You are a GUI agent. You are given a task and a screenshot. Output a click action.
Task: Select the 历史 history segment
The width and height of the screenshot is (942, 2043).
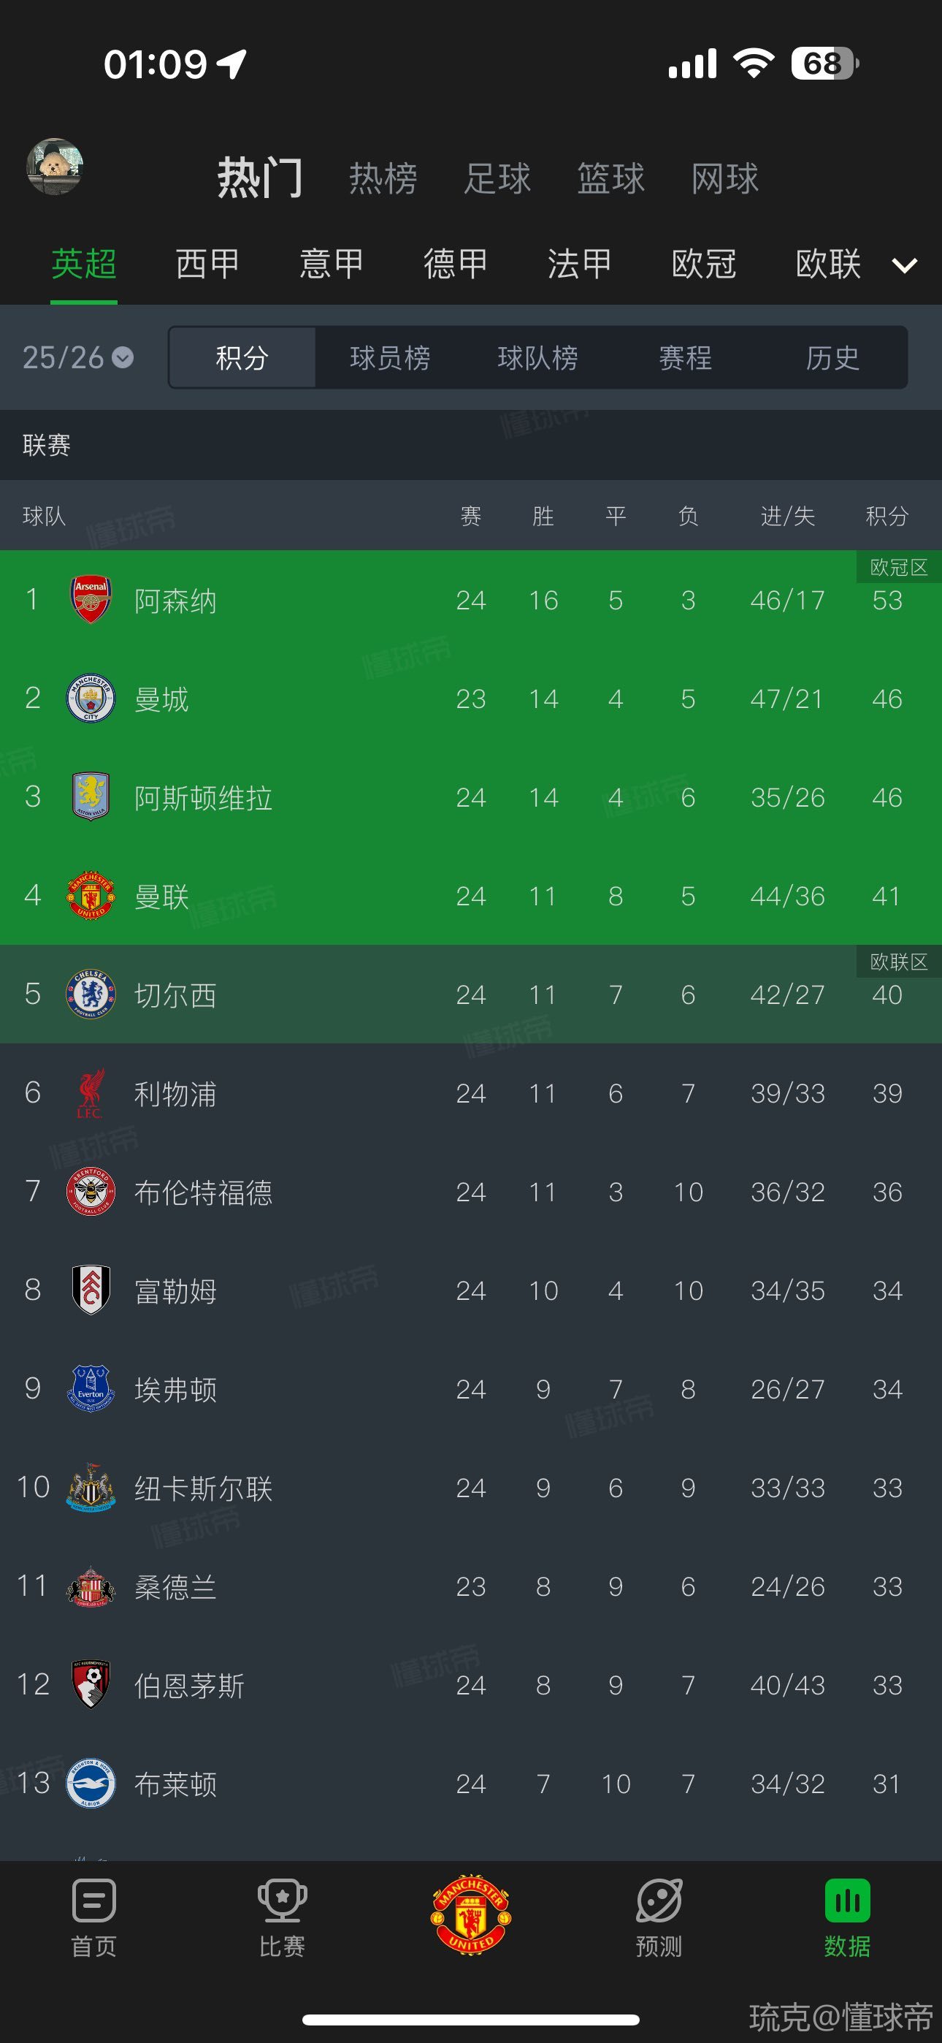[x=832, y=358]
